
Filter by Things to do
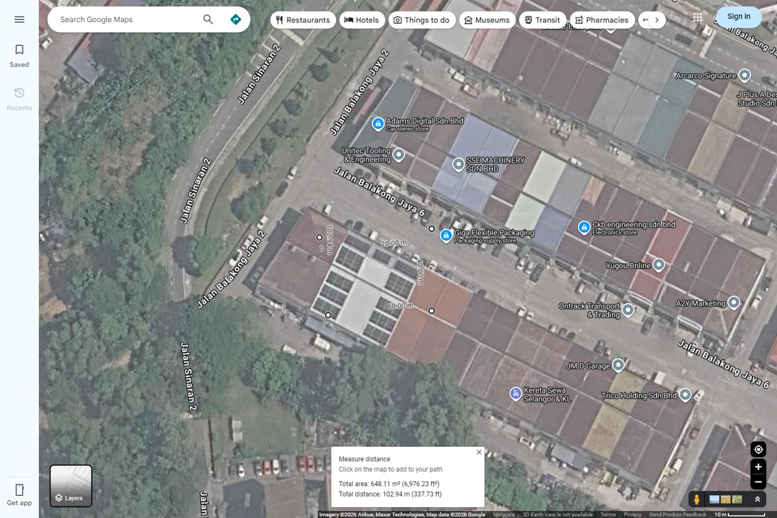(421, 20)
